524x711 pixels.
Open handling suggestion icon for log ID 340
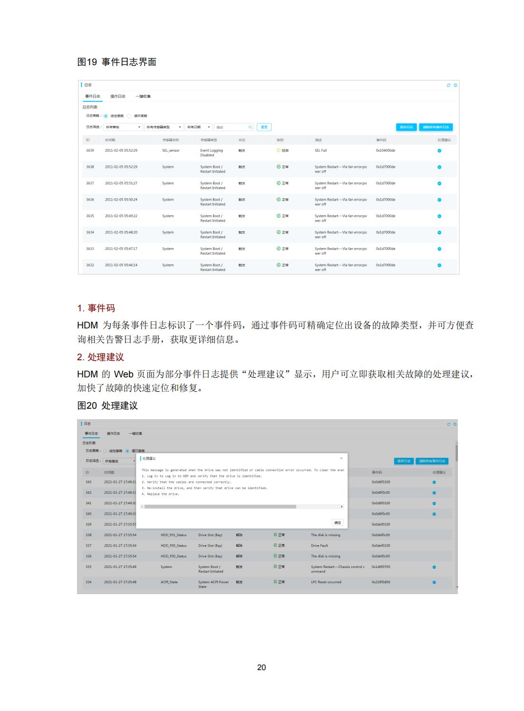click(434, 514)
